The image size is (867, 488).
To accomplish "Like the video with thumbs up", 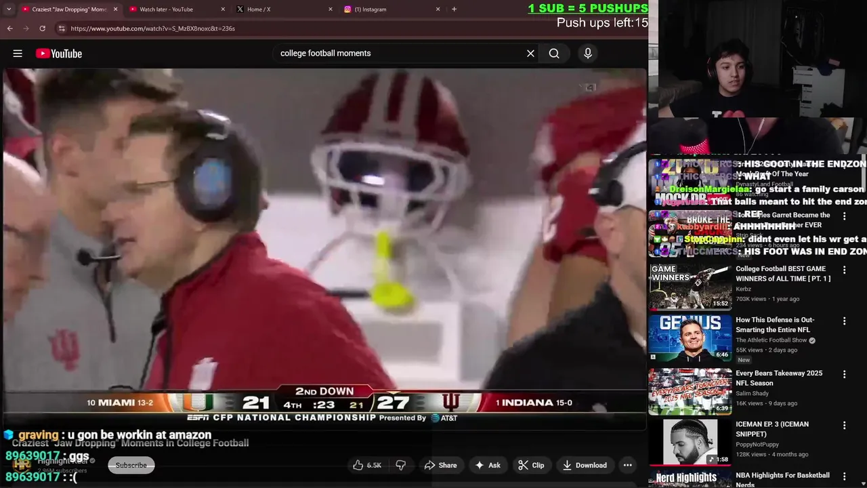I will (366, 465).
